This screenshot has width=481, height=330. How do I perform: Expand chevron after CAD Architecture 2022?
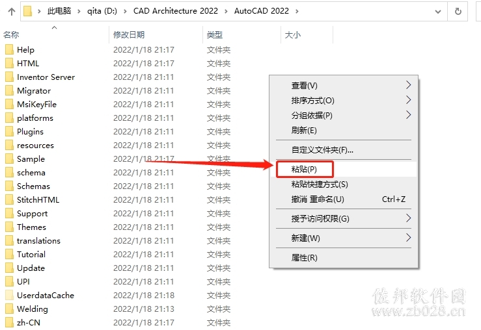pyautogui.click(x=226, y=11)
